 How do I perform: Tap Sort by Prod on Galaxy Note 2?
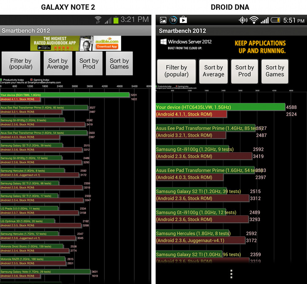[x=89, y=64]
